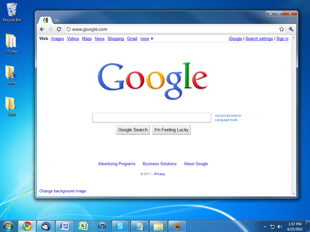Screen dimensions: 310x232
Task: Click the page scrollbar down arrow
Action: [293, 194]
